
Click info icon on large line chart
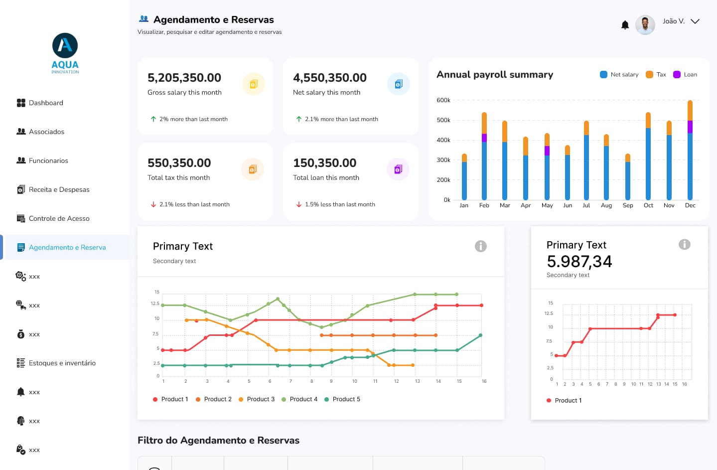480,246
